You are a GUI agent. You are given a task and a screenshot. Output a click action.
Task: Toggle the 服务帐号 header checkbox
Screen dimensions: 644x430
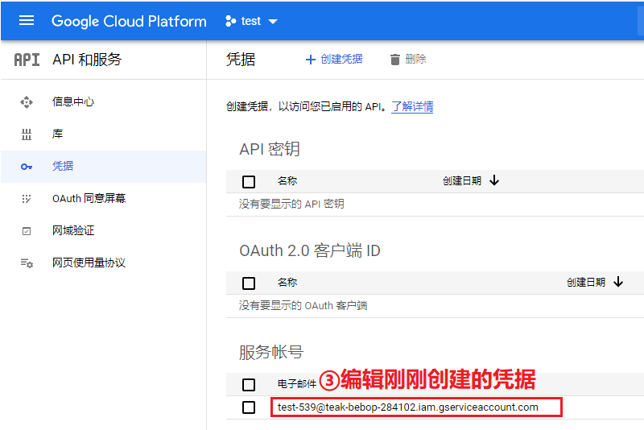[249, 385]
